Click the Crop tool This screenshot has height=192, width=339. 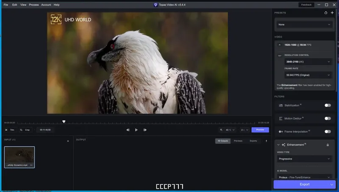coord(25,130)
